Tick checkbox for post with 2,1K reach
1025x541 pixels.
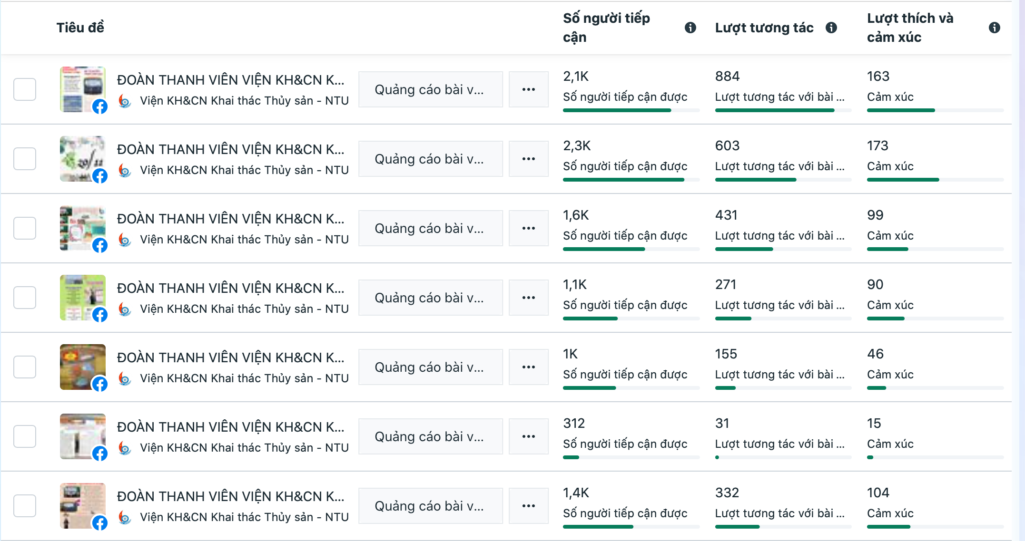(x=25, y=89)
